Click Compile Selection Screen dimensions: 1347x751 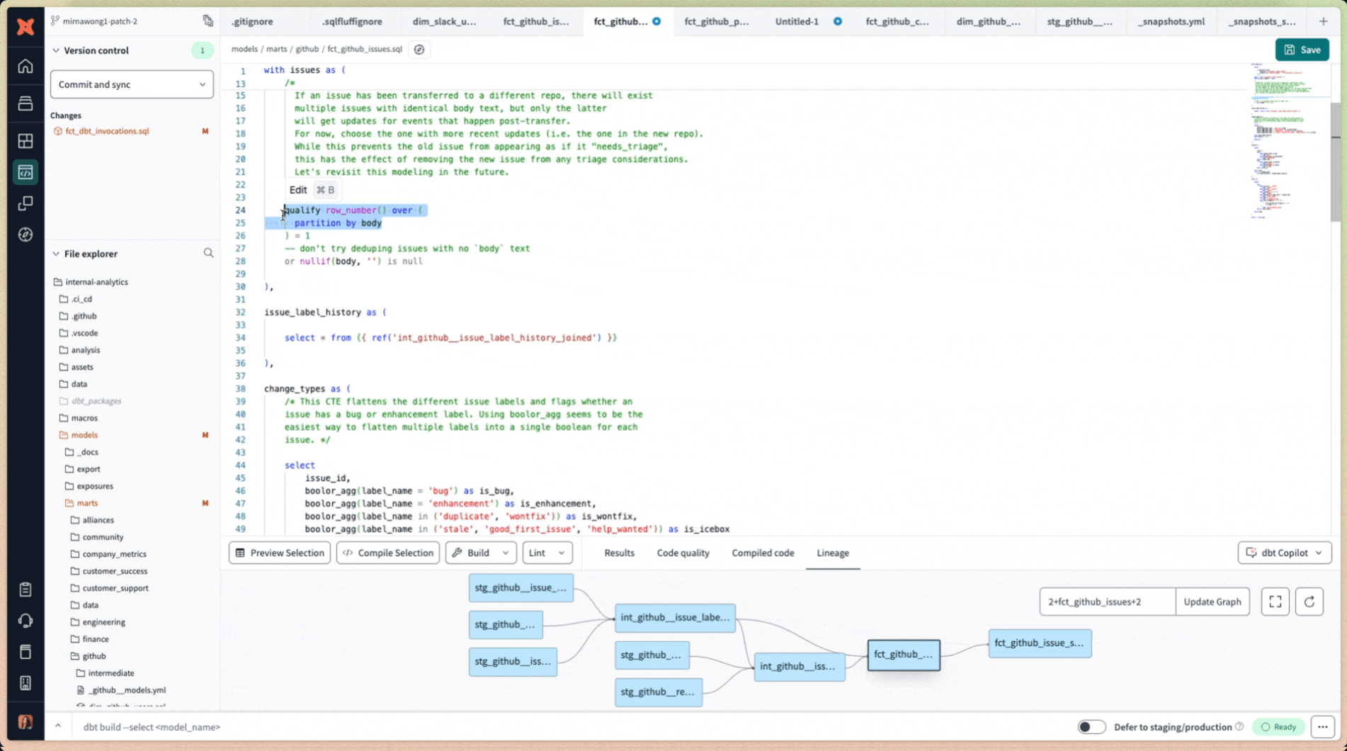point(387,553)
